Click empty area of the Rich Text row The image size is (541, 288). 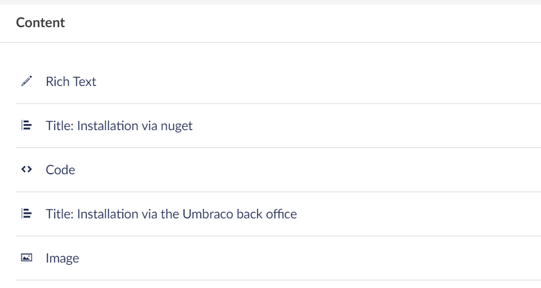tap(310, 81)
